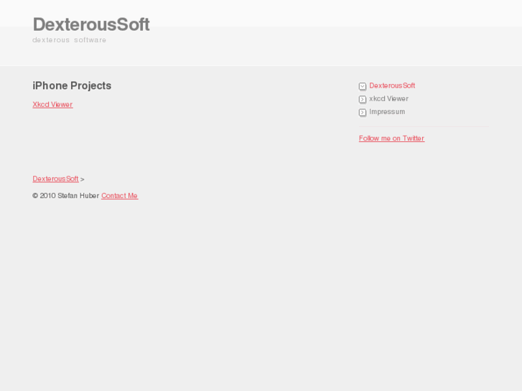Viewport: 522px width, 391px height.
Task: Click the word 'Viewer' in the sidebar menu
Action: [x=397, y=99]
